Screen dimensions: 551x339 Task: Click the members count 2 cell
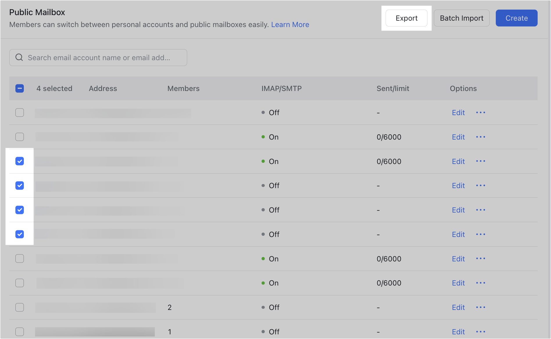pos(170,307)
